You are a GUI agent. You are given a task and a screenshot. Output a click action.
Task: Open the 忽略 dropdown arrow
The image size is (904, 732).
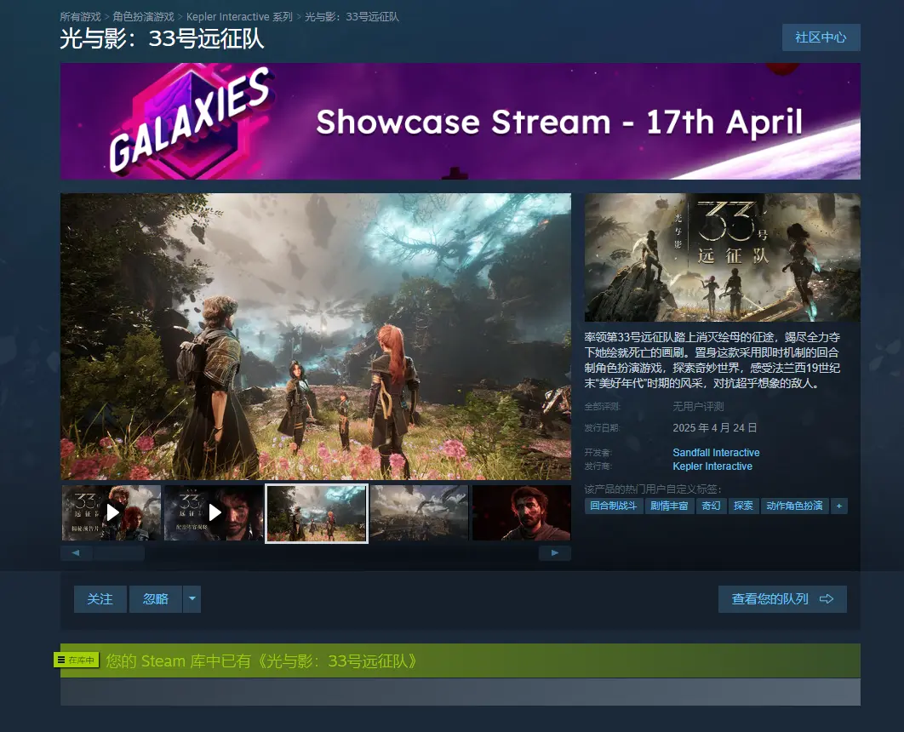pos(192,599)
